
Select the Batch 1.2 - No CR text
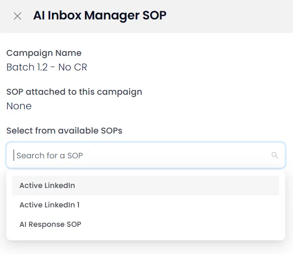pos(47,67)
